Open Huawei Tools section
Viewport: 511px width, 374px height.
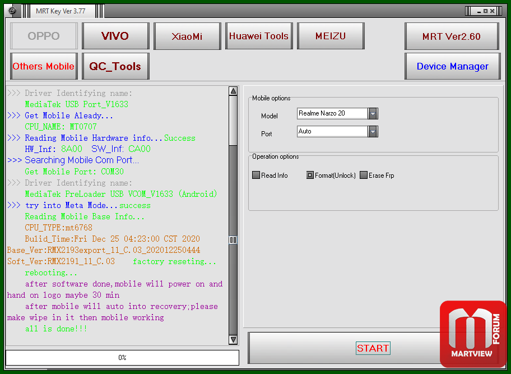(x=259, y=36)
